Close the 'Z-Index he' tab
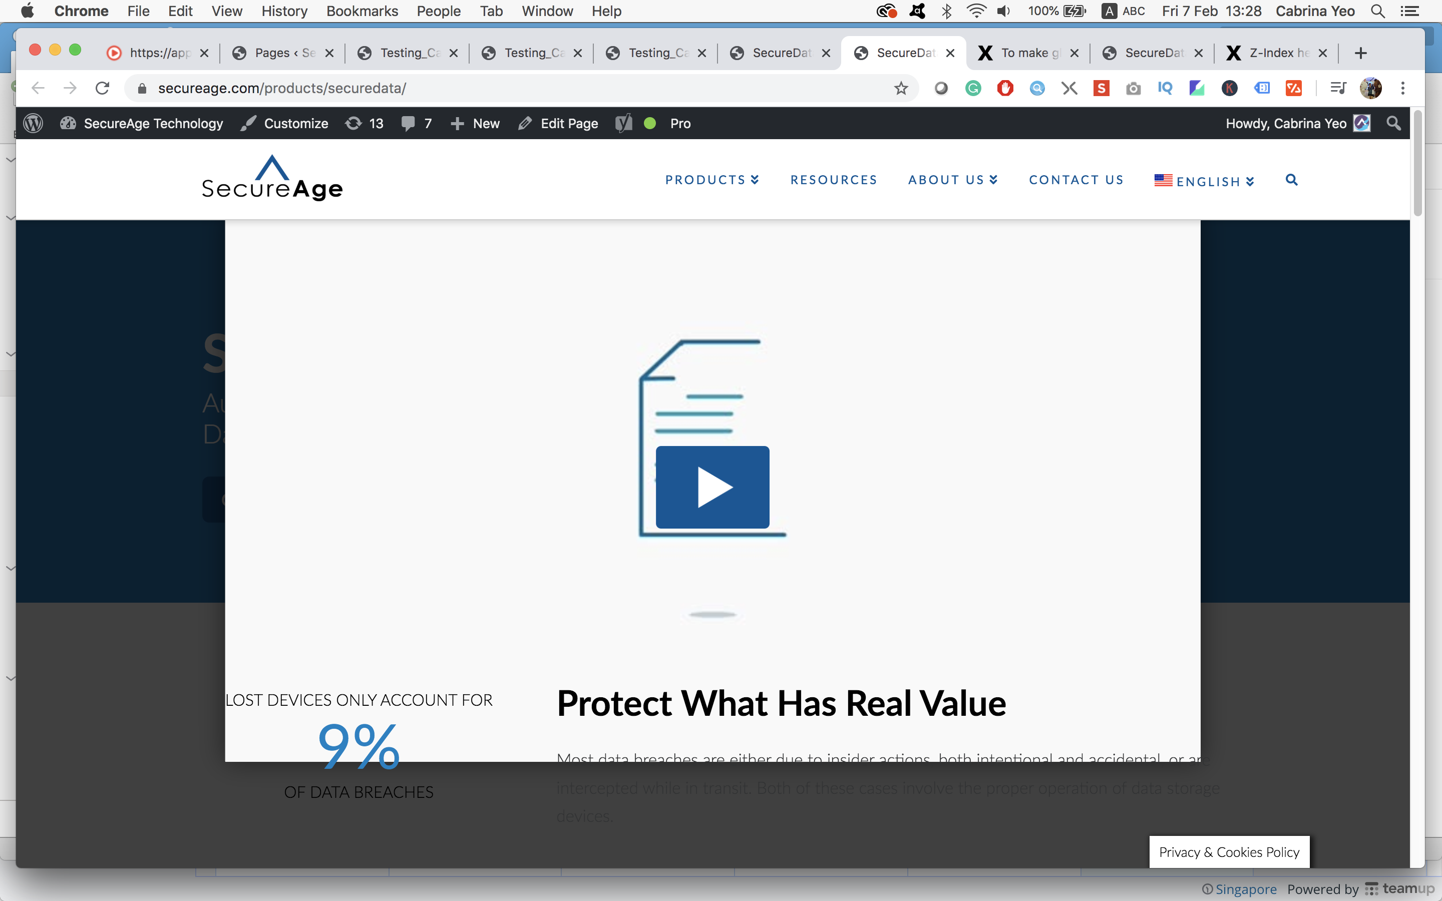This screenshot has width=1442, height=901. 1323,53
